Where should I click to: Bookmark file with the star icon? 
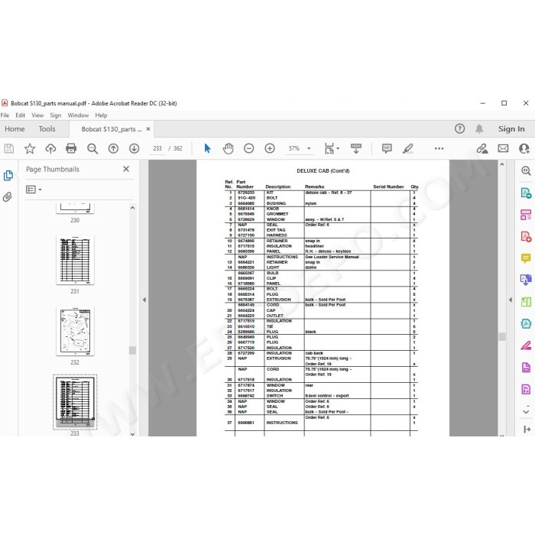[30, 148]
